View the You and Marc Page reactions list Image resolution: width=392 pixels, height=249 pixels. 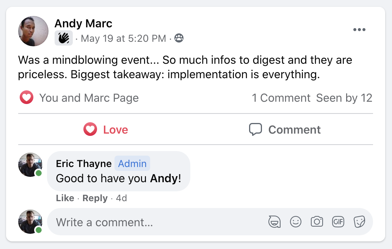click(89, 98)
